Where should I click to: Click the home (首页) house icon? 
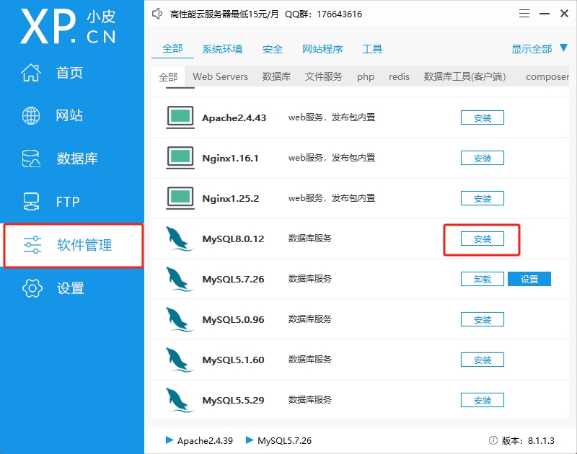pos(31,72)
